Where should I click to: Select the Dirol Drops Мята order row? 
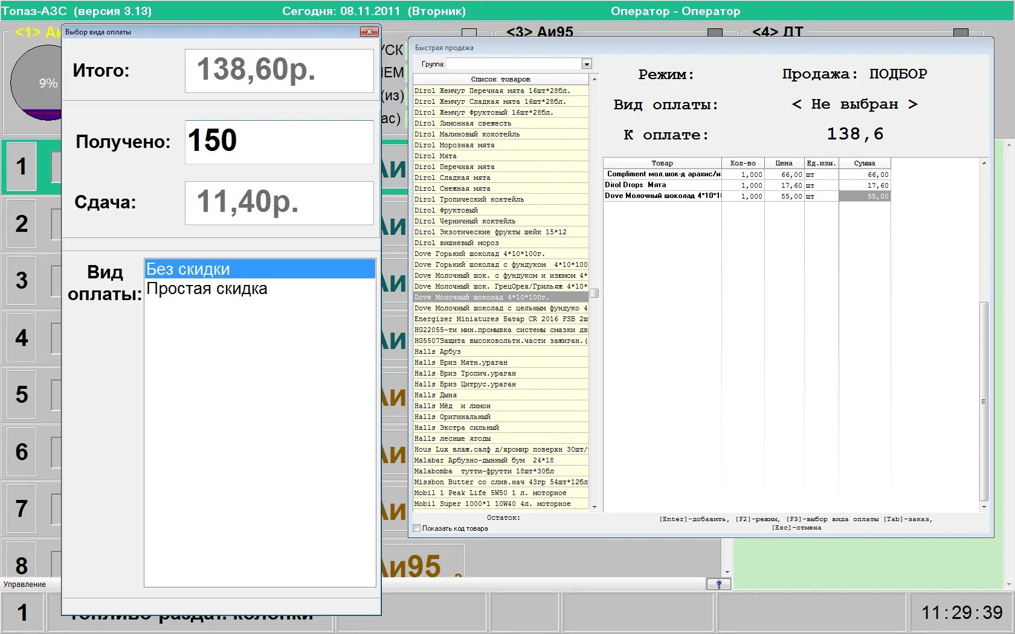pos(747,185)
